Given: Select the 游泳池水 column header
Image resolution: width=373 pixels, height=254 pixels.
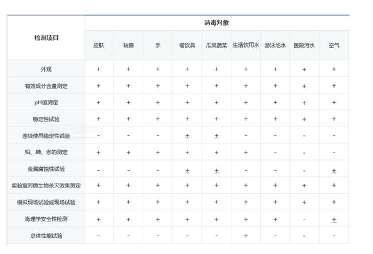Looking at the screenshot, I should point(275,45).
